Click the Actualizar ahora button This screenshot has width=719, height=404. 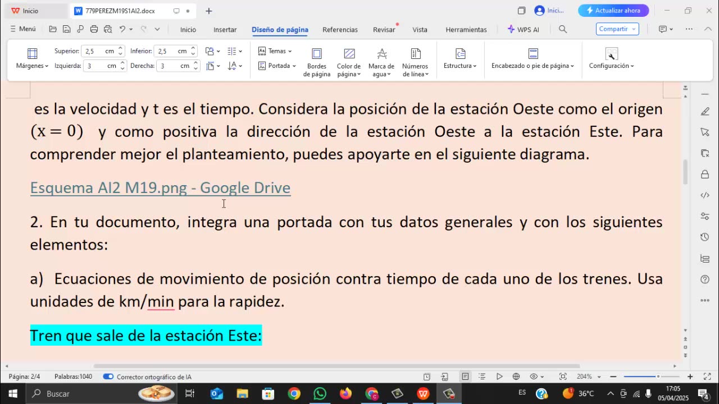click(x=613, y=11)
